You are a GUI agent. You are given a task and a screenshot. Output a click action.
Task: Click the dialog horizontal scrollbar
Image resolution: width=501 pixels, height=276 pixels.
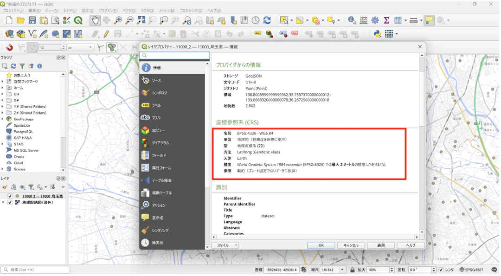(315, 237)
